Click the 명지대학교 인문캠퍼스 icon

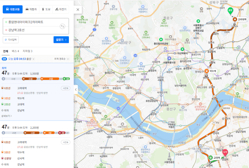pyautogui.click(x=107, y=38)
